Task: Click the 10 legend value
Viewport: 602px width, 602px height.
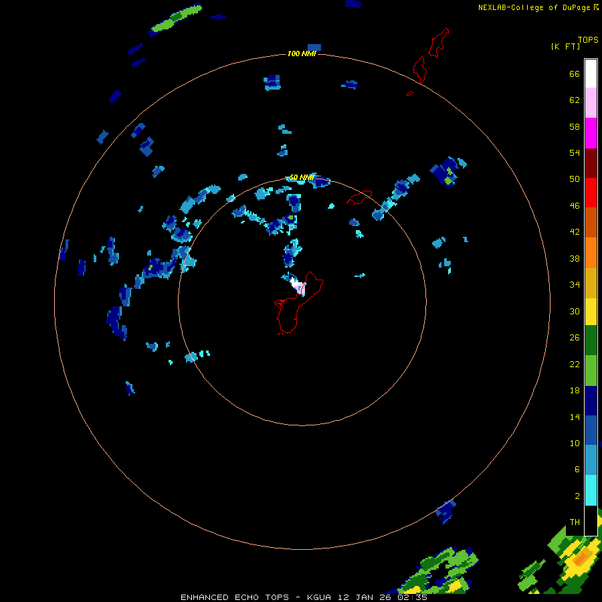Action: click(x=575, y=443)
